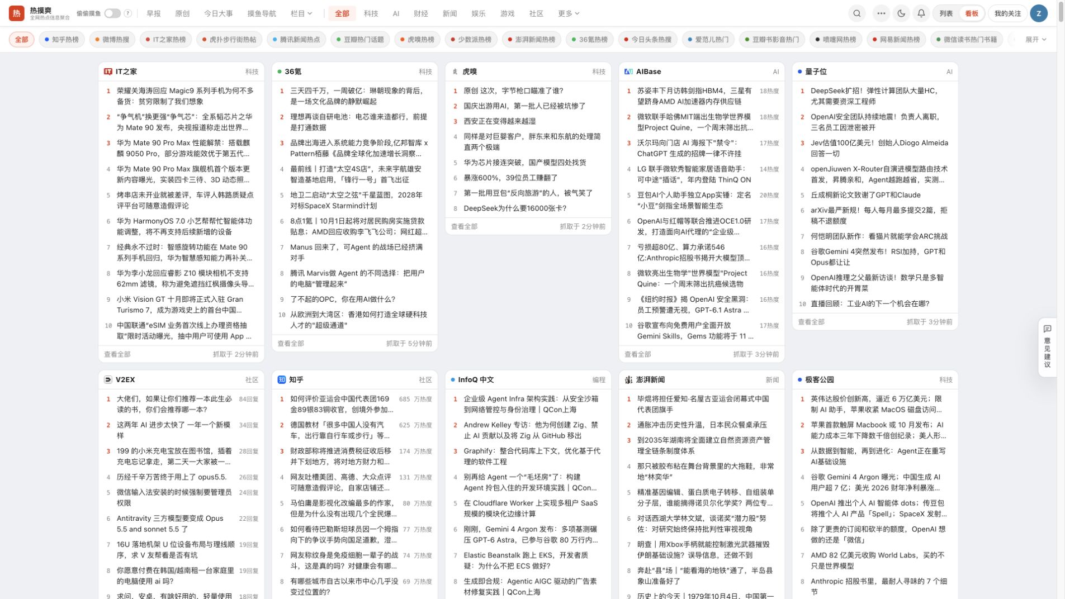This screenshot has height=599, width=1065.
Task: Click the three-dot more options icon
Action: (881, 13)
